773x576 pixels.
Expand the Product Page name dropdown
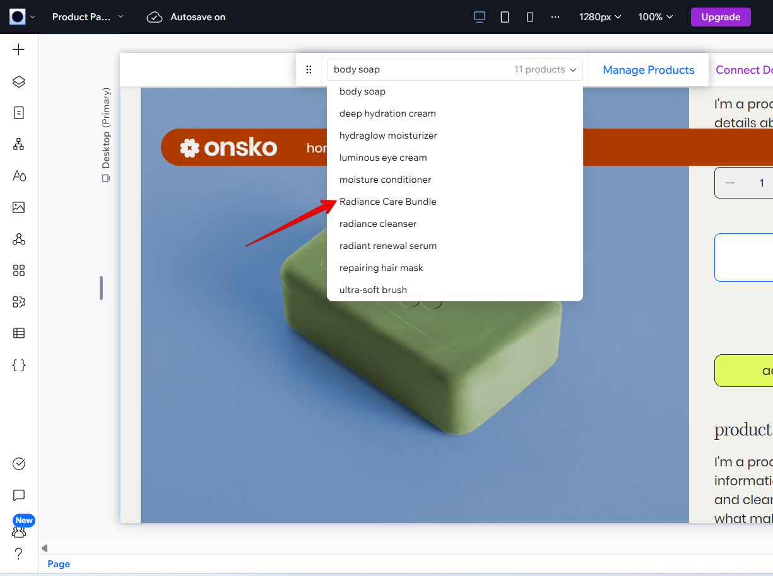pyautogui.click(x=88, y=17)
